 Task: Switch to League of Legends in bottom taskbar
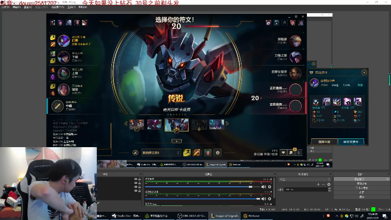(x=224, y=216)
